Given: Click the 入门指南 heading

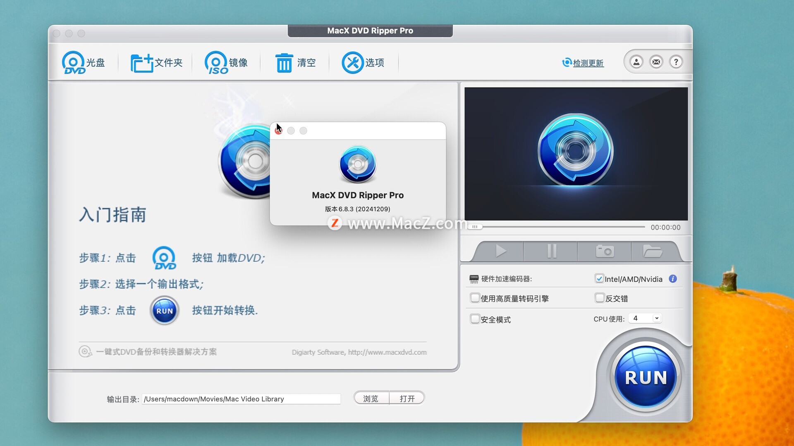Looking at the screenshot, I should (x=112, y=215).
